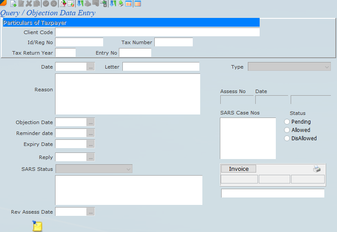This screenshot has height=232, width=337.
Task: Click the grey delete X toolbar icon
Action: click(29, 4)
